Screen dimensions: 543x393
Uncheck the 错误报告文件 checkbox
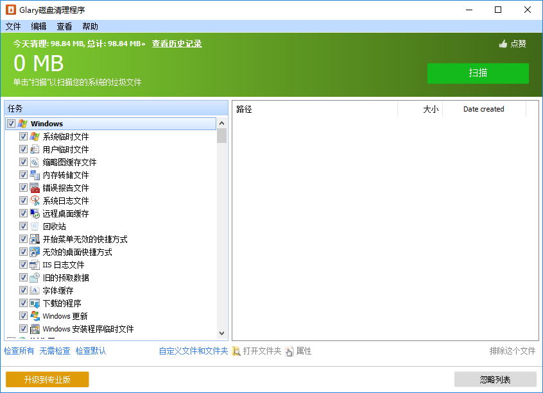pos(23,187)
